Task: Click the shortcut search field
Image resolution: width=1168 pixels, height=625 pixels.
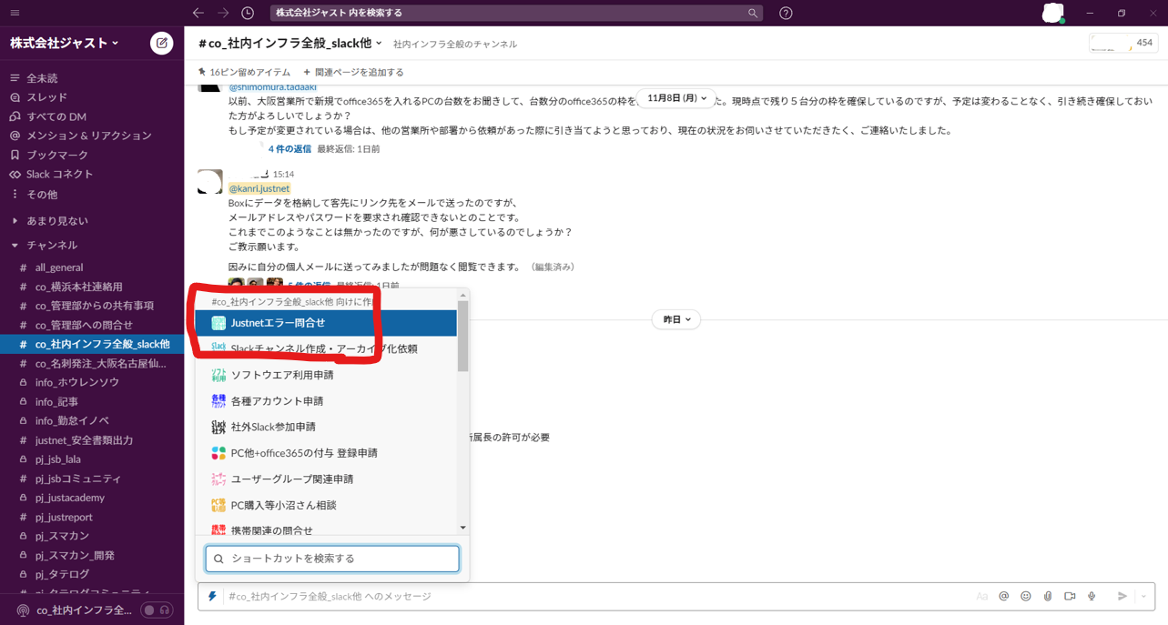Action: (332, 559)
